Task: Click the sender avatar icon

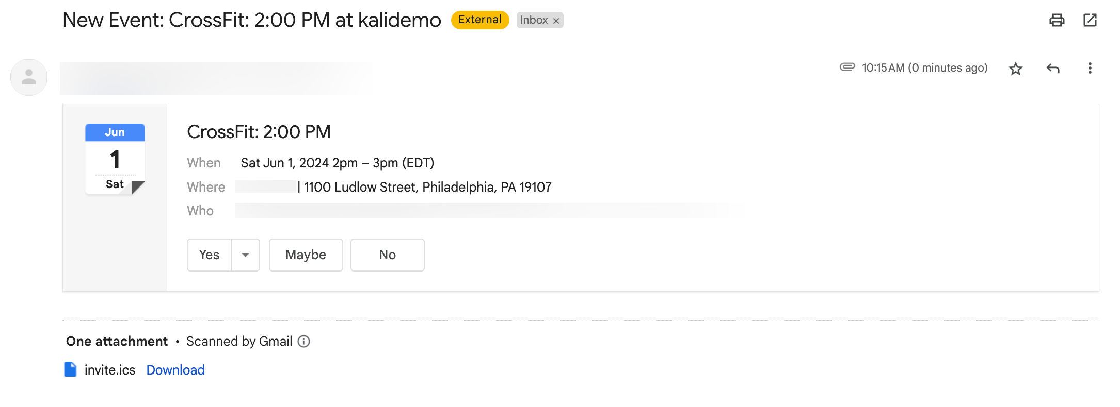Action: (x=29, y=77)
